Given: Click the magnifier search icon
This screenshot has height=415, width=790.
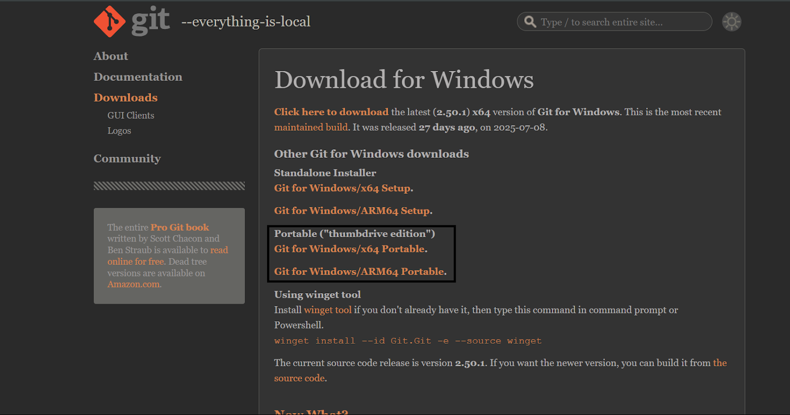Looking at the screenshot, I should (x=530, y=22).
